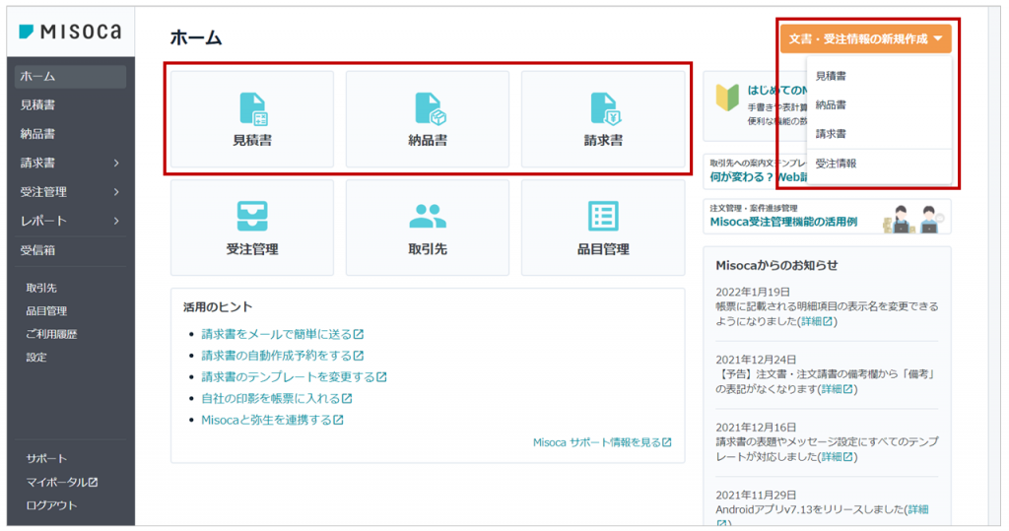Expand the レポート sidebar submenu chevron

coord(116,222)
